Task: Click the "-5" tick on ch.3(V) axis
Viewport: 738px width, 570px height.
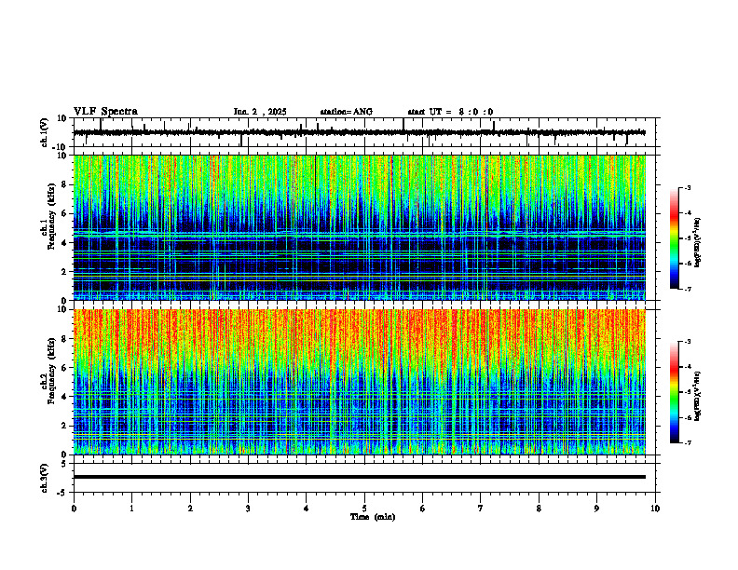Action: point(62,493)
